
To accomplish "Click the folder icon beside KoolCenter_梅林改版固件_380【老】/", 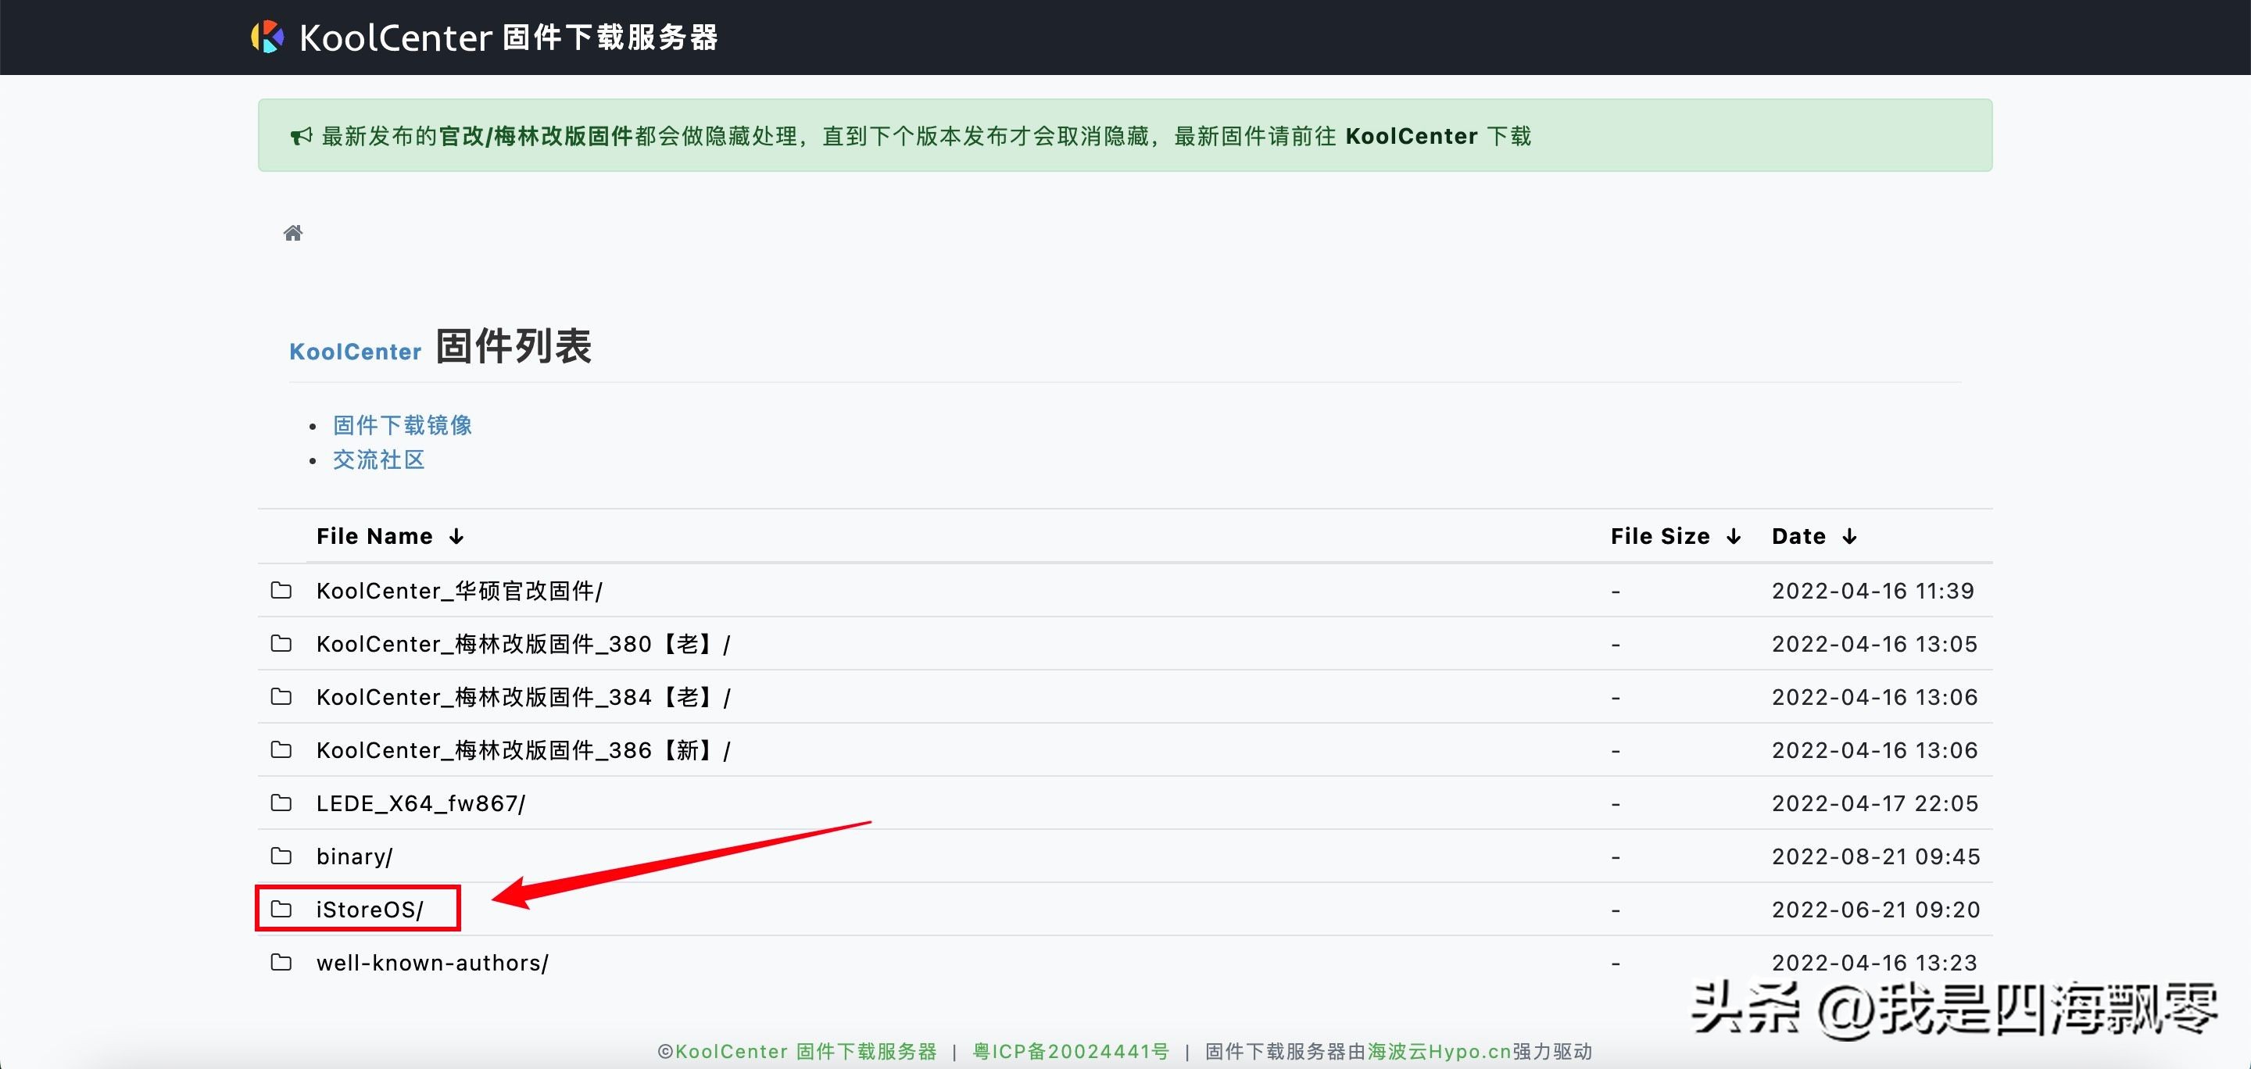I will point(281,644).
